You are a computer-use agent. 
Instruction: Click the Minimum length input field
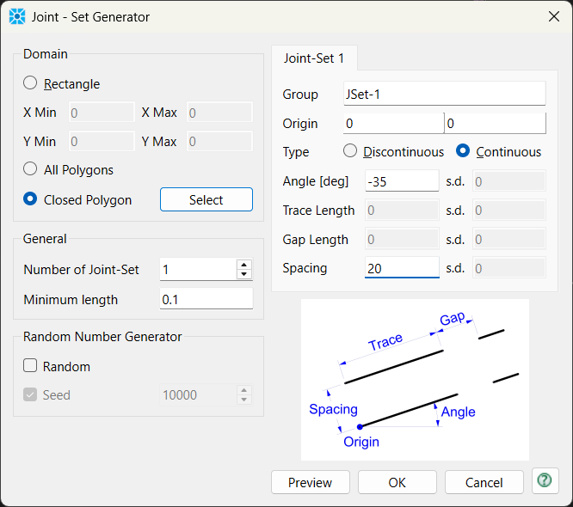[x=206, y=299]
